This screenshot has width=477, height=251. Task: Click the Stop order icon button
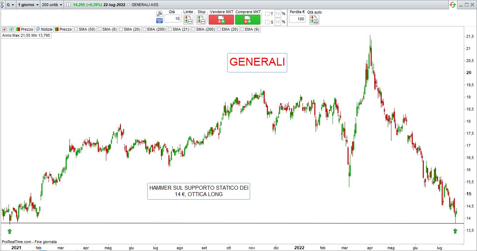tap(201, 20)
